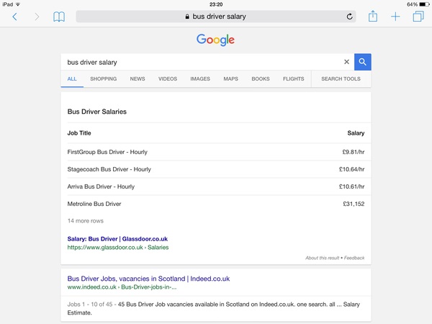The height and width of the screenshot is (324, 432).
Task: Open the bookmarks book icon
Action: (x=59, y=17)
